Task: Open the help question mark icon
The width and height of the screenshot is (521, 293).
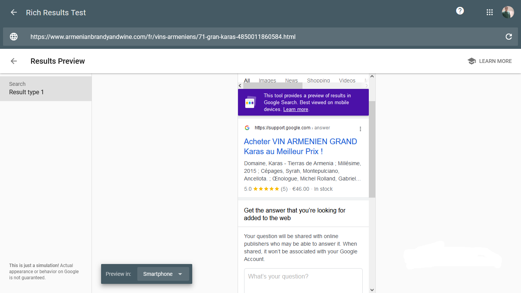Action: 460,11
